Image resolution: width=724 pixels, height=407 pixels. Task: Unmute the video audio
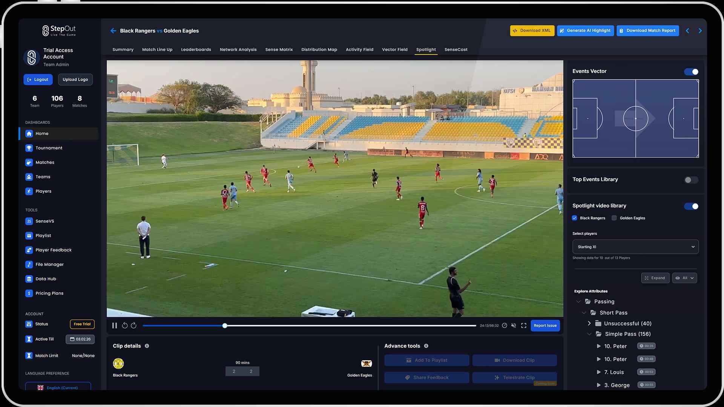[514, 326]
